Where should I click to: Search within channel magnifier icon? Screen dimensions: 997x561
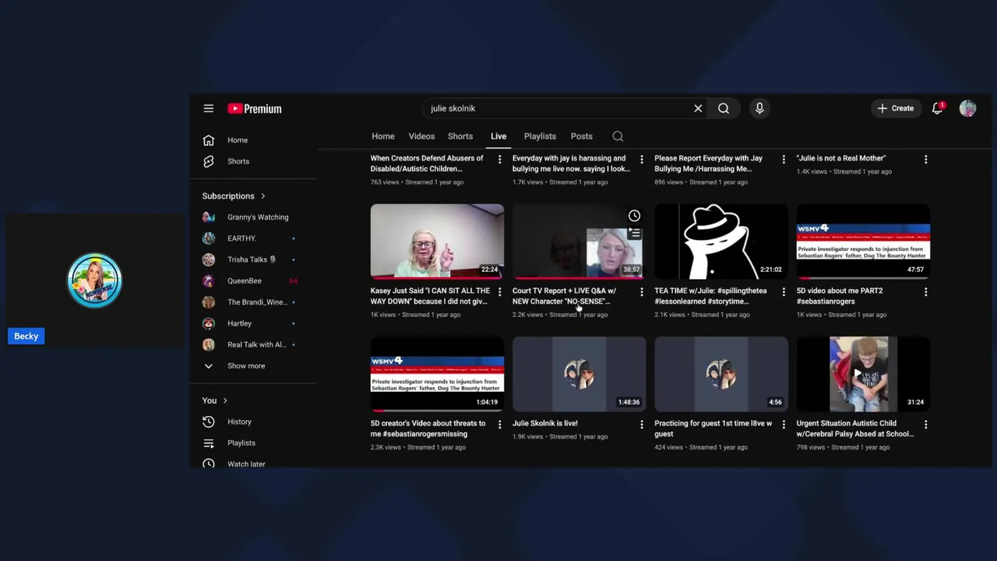tap(618, 136)
